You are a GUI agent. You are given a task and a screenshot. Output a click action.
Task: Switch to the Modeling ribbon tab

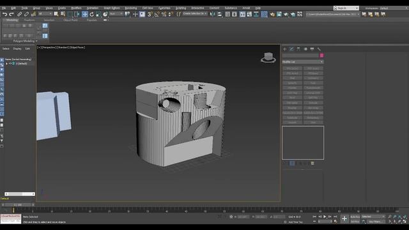(x=12, y=20)
